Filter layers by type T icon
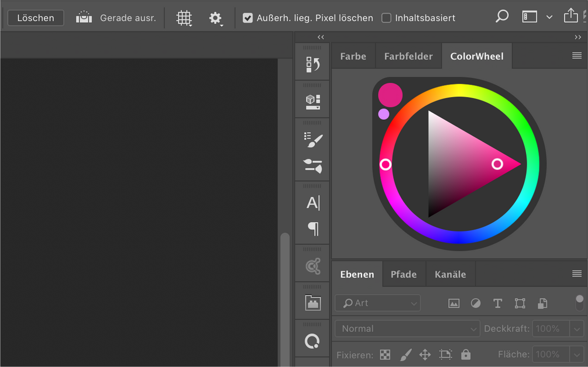Image resolution: width=588 pixels, height=367 pixels. pyautogui.click(x=498, y=303)
